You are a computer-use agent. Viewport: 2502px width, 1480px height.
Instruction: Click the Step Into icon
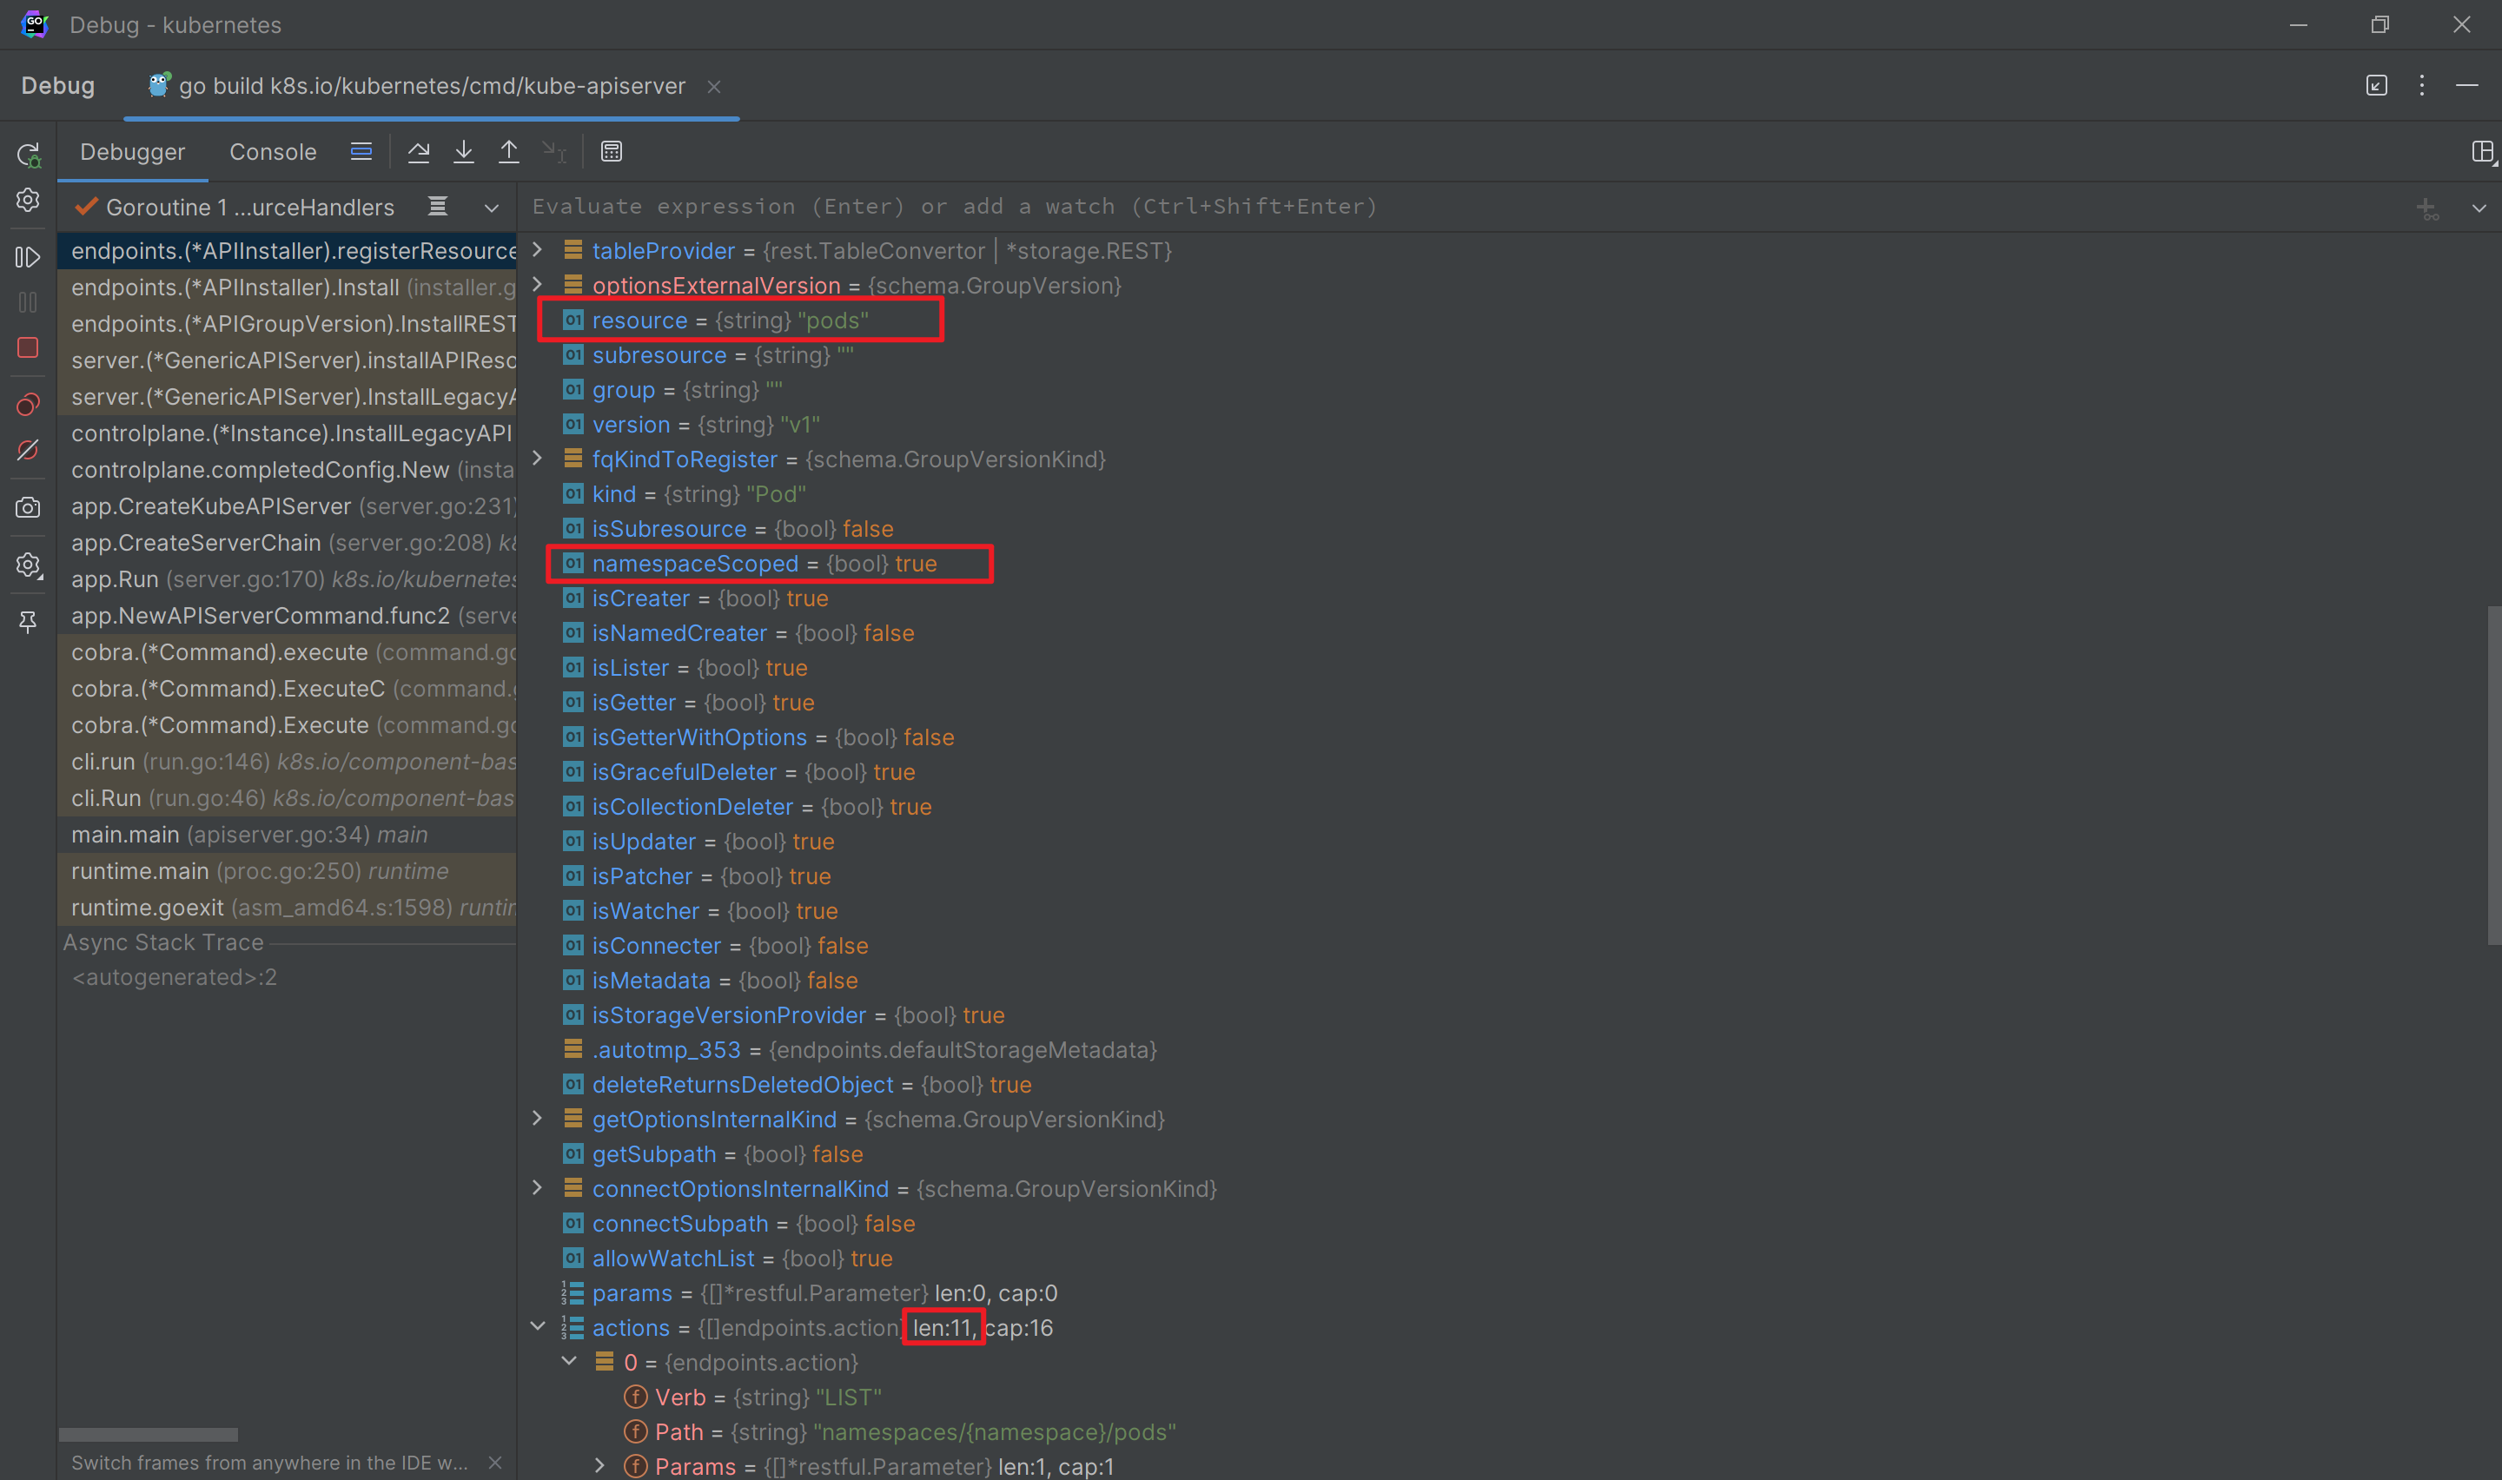click(464, 152)
